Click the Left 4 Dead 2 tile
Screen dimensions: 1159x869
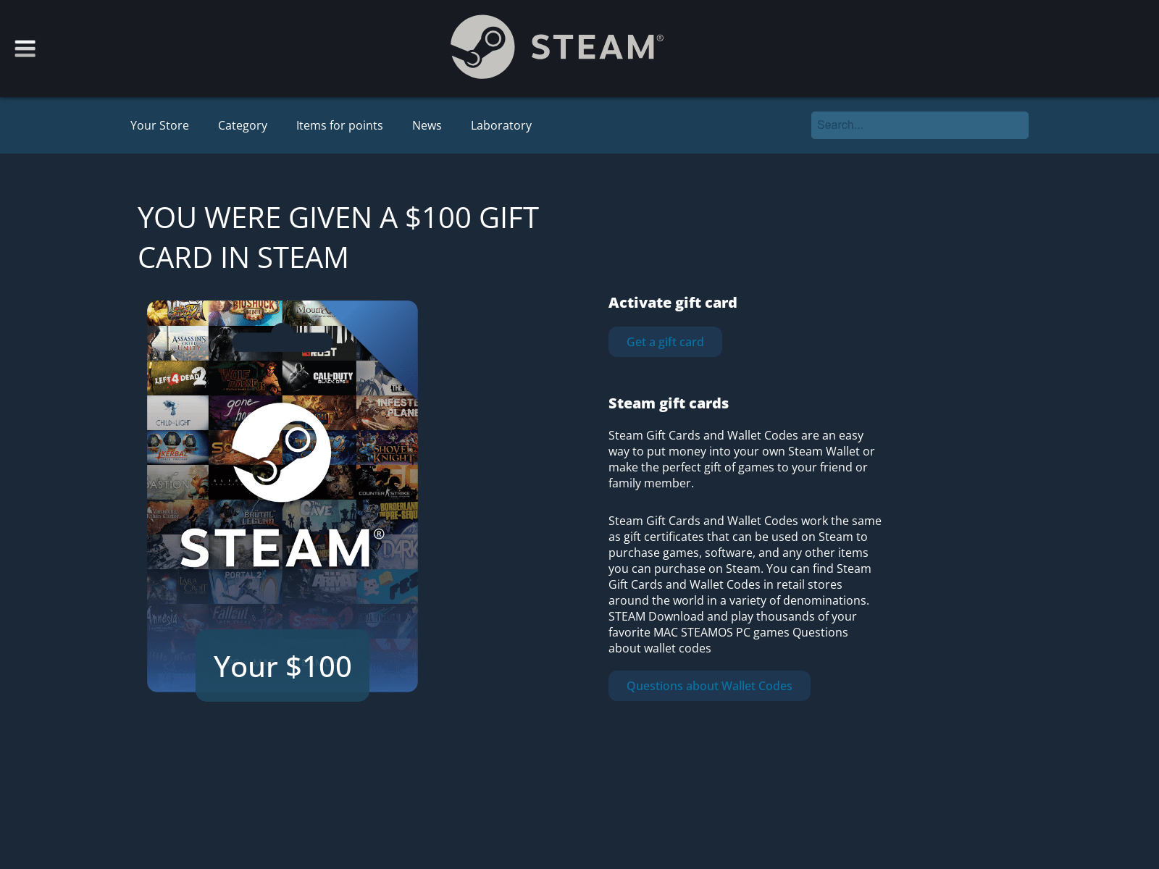click(178, 377)
